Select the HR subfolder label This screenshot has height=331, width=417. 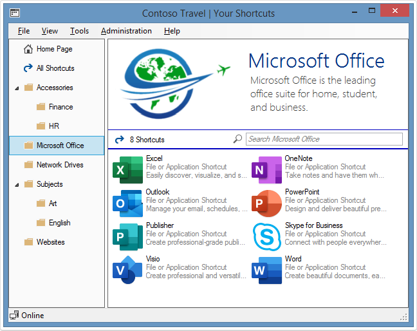tap(53, 126)
